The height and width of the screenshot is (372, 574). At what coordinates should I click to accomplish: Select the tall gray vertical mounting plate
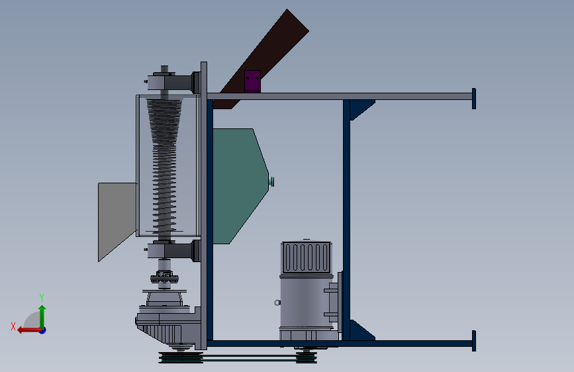point(204,206)
